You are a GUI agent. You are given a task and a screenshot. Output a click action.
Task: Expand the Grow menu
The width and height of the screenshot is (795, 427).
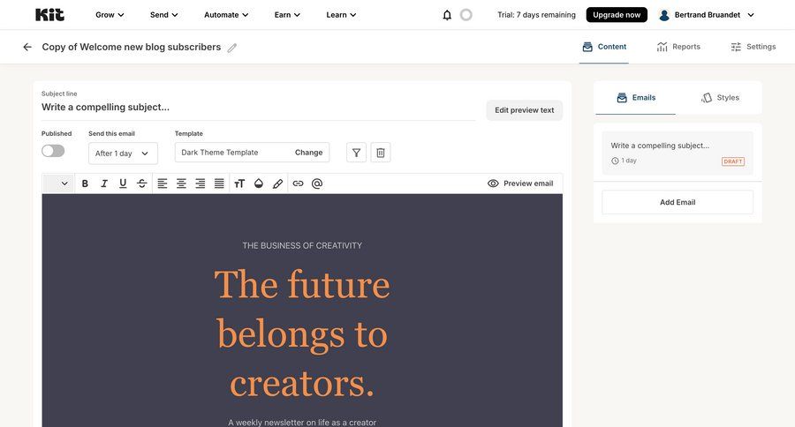point(110,15)
